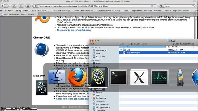Image resolution: width=198 pixels, height=111 pixels.
Task: Click Sign in footer link
Action: pyautogui.click(x=65, y=107)
